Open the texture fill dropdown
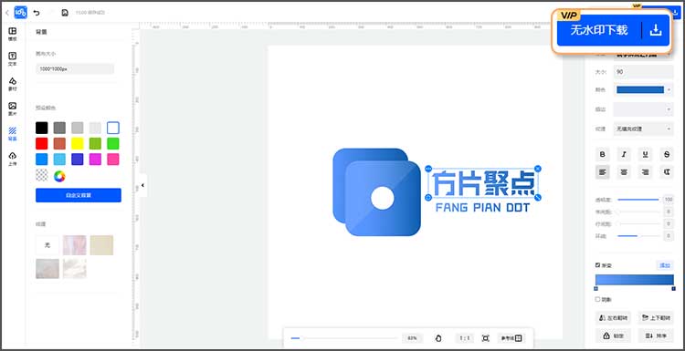Image resolution: width=685 pixels, height=351 pixels. [x=643, y=129]
